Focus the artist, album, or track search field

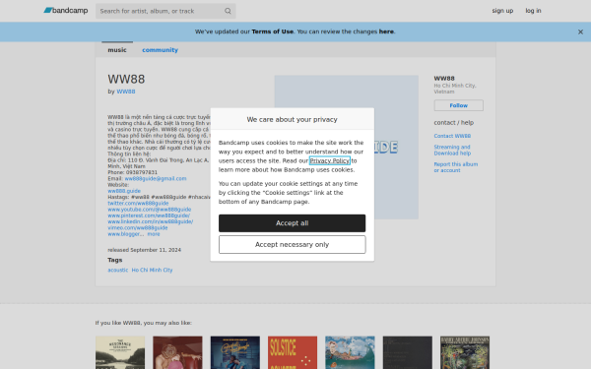[x=165, y=11]
